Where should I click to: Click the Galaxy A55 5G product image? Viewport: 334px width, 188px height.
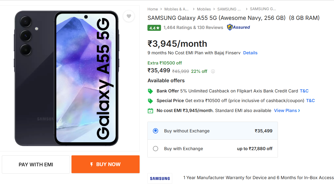click(67, 78)
